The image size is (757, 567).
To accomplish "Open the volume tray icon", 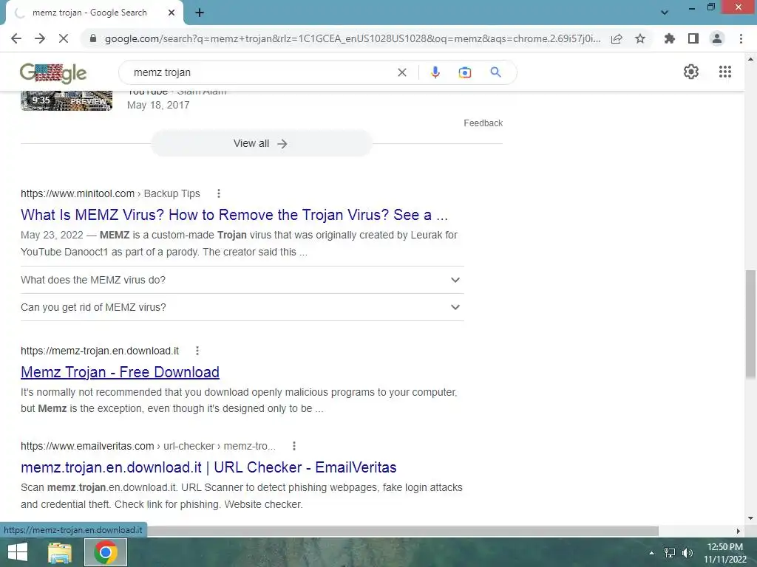I will coord(688,553).
